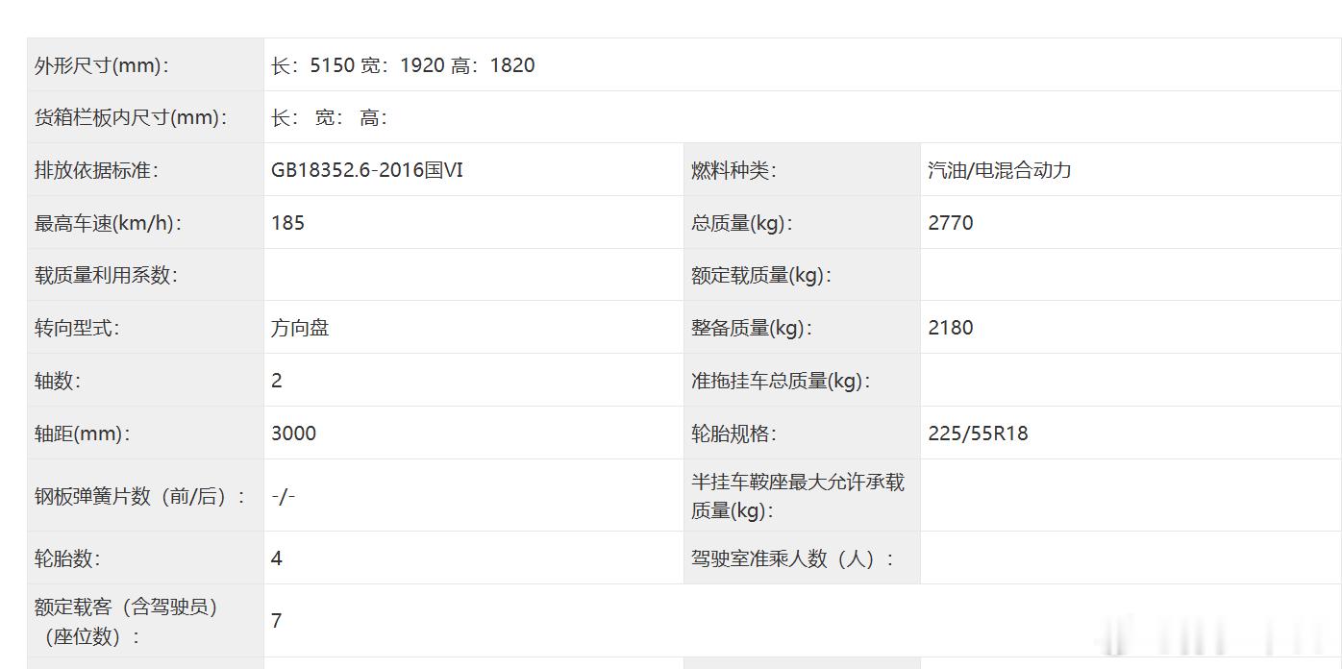Click the 钢板弹簧片数(前/后) label
This screenshot has width=1342, height=669.
(x=140, y=496)
